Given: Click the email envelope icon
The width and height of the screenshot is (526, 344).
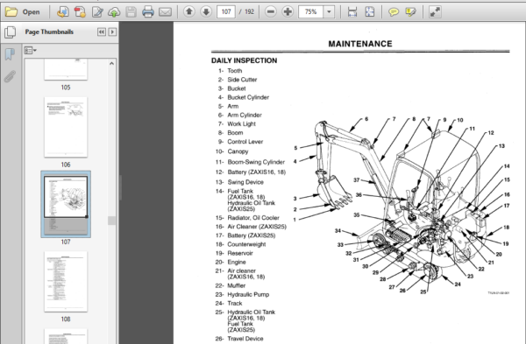Looking at the screenshot, I should coord(165,12).
